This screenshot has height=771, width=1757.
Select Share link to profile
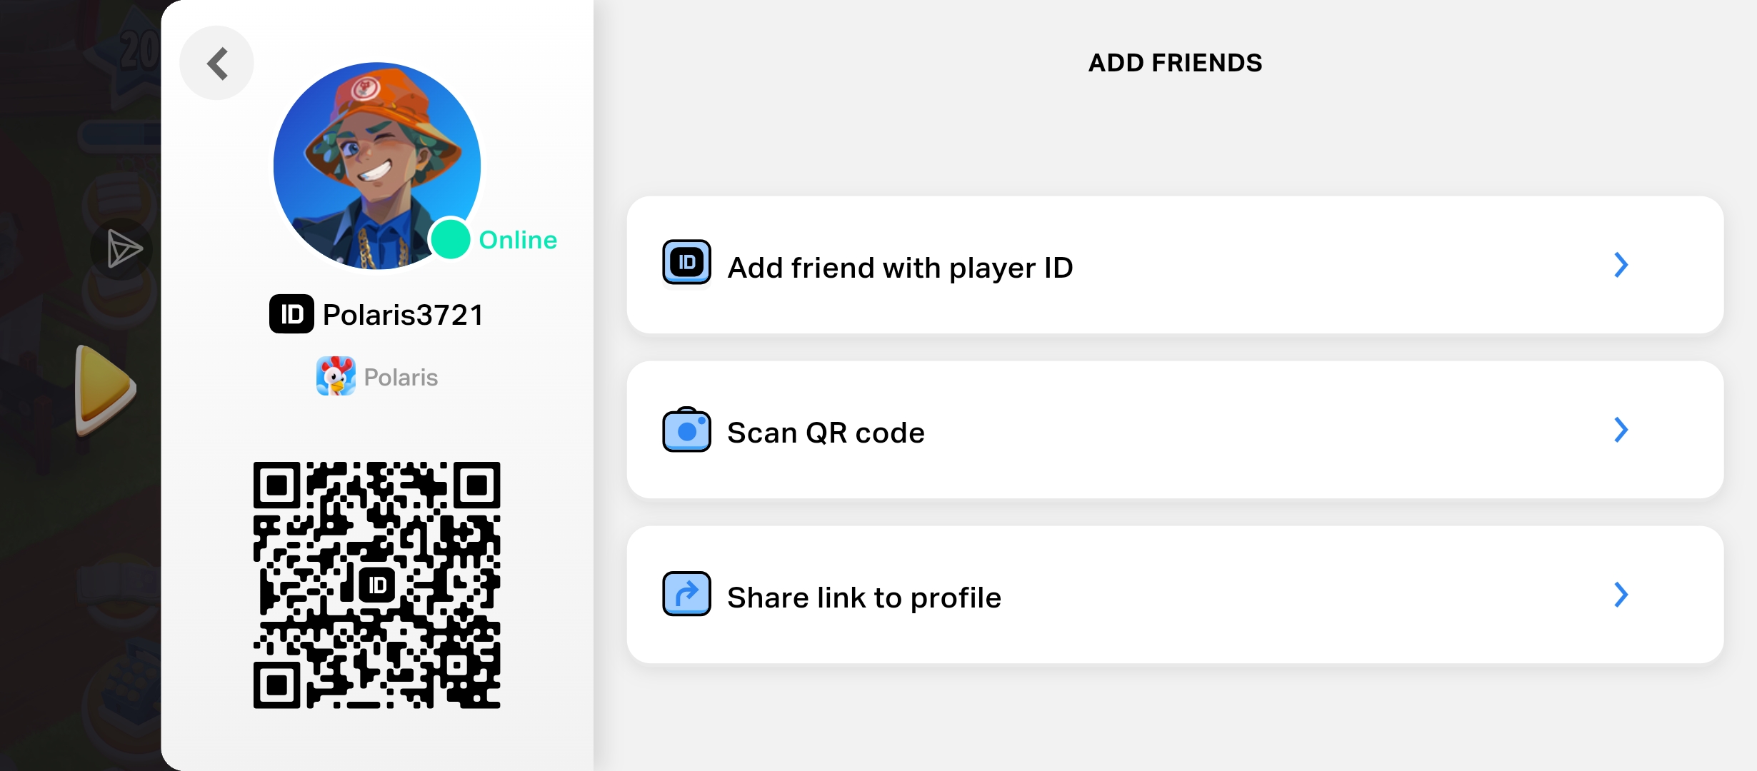(864, 598)
